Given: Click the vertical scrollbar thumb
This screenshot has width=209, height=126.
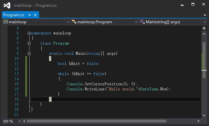Looking at the screenshot, I should [x=204, y=60].
